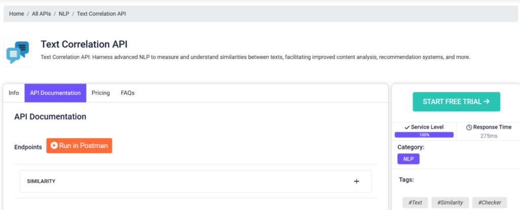Click the 100% service level progress bar

click(424, 135)
